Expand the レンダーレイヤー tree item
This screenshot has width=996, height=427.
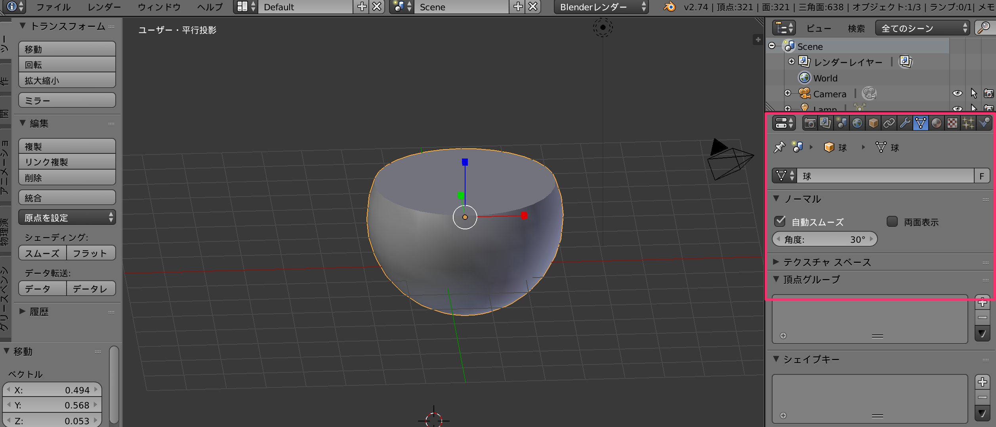point(791,61)
